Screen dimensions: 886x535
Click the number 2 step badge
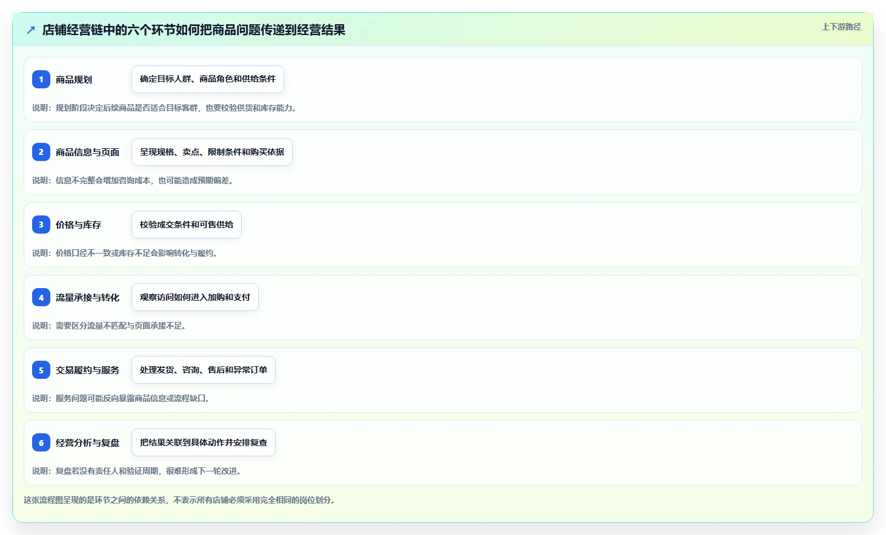point(41,152)
